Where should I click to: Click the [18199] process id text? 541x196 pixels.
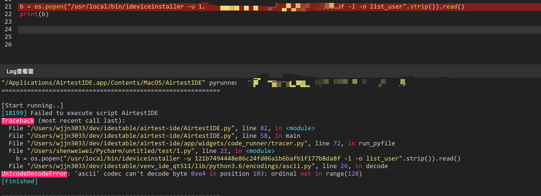click(14, 113)
